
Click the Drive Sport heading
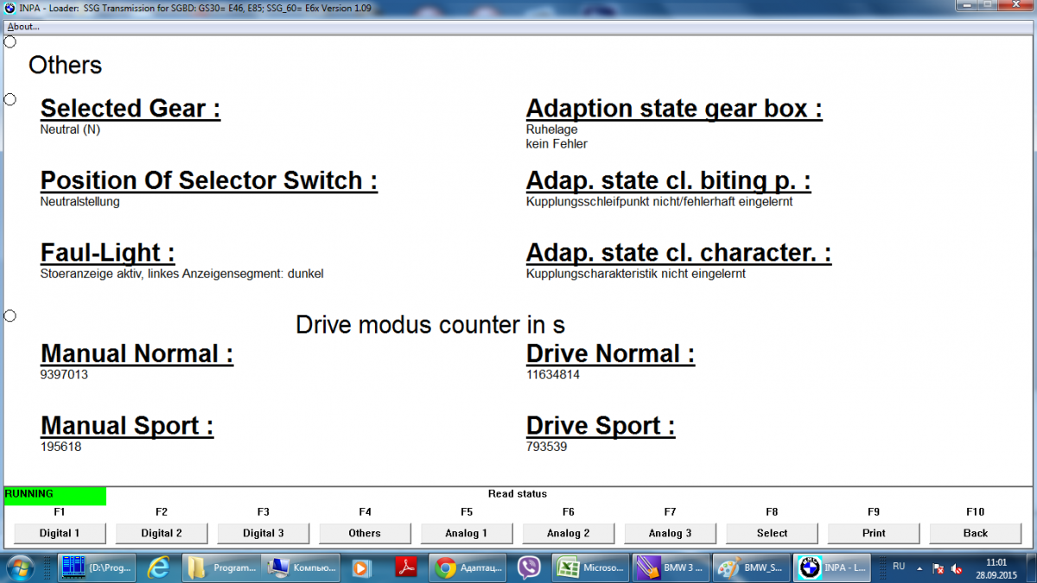pyautogui.click(x=601, y=426)
